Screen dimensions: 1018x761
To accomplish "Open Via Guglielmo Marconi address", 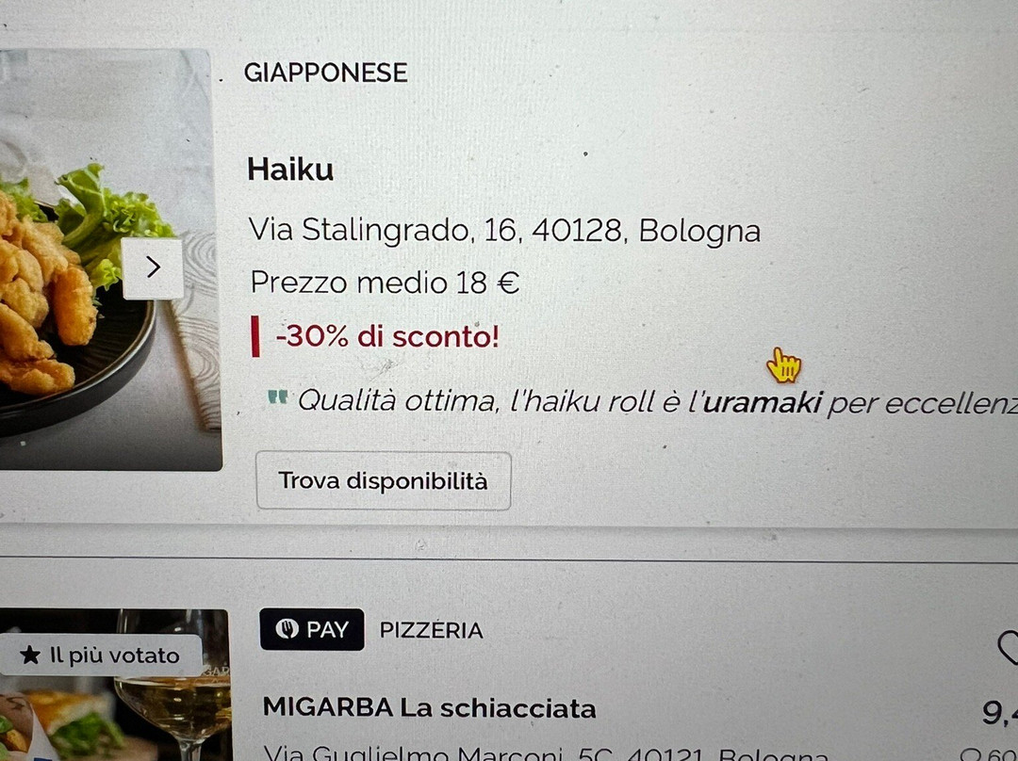I will coord(547,753).
